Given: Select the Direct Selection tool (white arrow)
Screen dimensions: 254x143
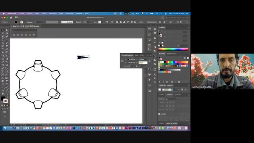Looking at the screenshot, I should point(7,30).
